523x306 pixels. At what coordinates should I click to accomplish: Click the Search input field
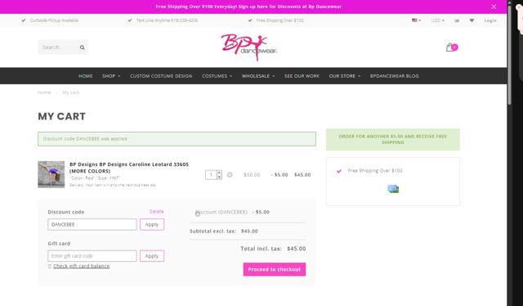(59, 47)
